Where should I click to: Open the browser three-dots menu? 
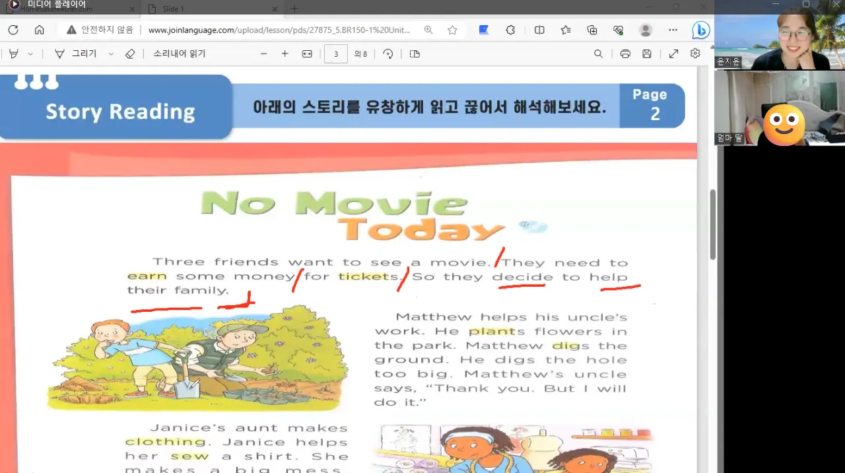pos(673,30)
